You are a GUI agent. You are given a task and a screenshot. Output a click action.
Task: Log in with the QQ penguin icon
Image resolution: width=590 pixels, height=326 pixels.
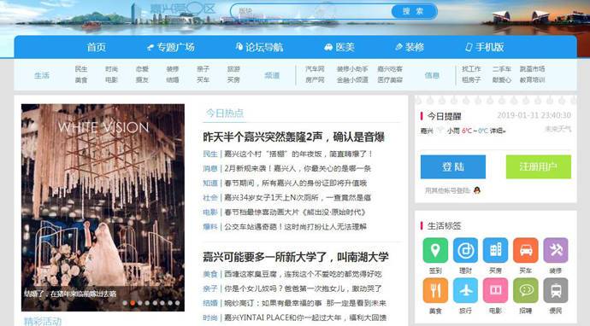477,190
